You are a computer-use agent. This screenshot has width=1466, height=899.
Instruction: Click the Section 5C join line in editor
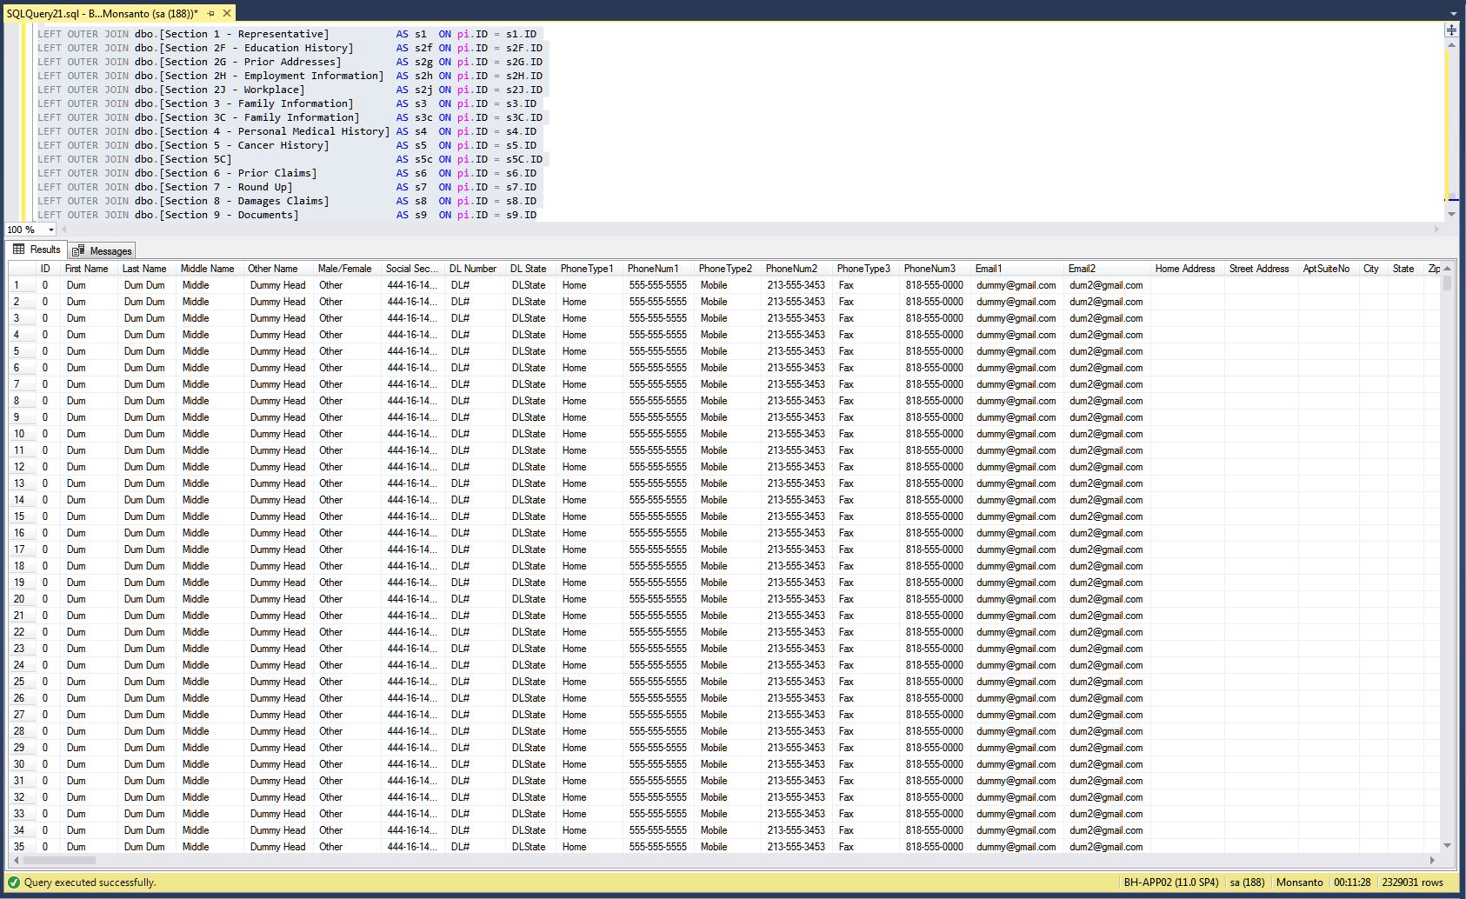pyautogui.click(x=290, y=159)
